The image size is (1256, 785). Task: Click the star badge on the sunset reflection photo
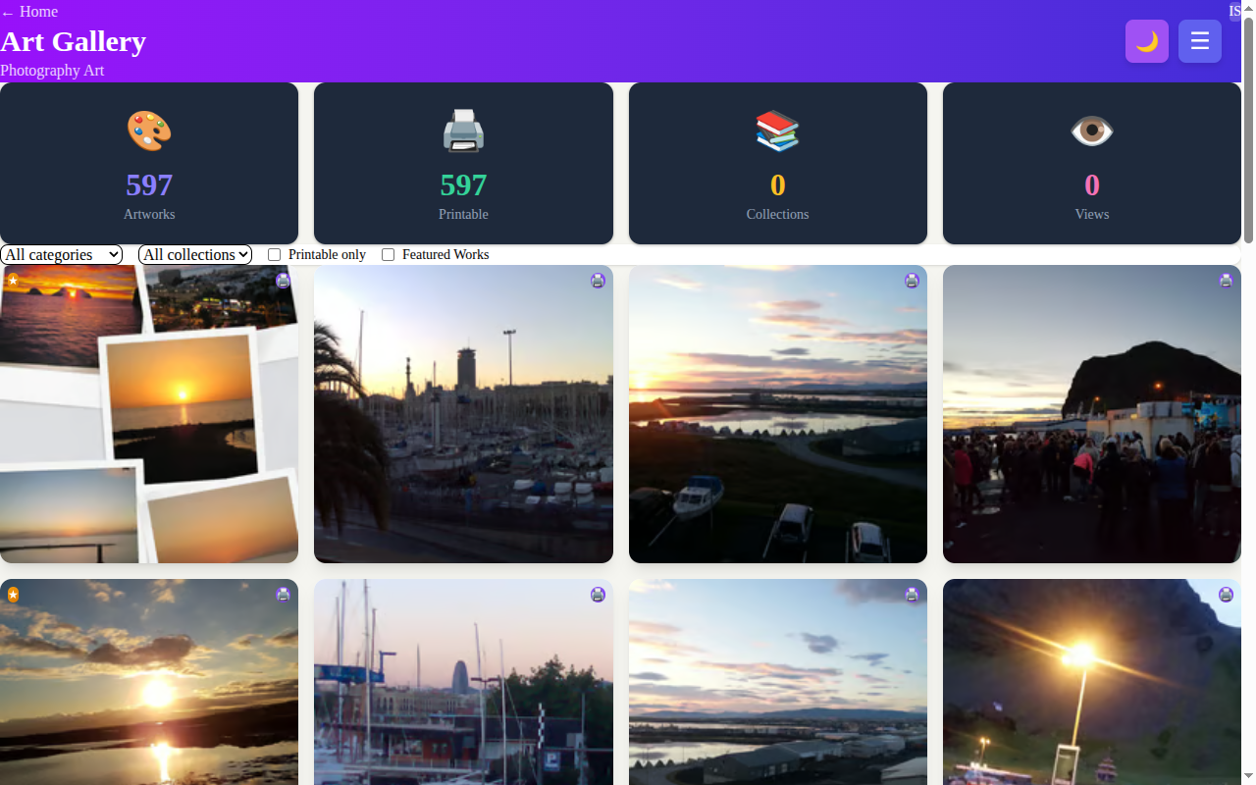click(x=13, y=595)
